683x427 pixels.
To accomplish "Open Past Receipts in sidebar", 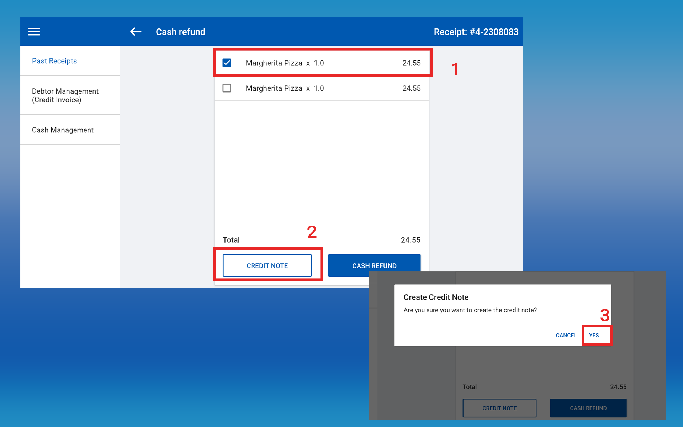I will pos(54,61).
